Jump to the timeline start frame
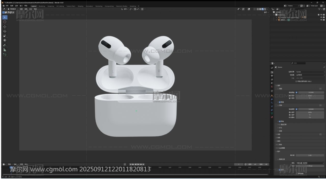 [131, 164]
